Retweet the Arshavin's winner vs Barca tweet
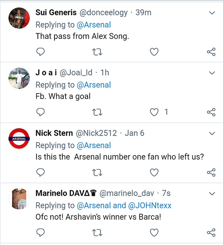The image size is (223, 245). 97,232
